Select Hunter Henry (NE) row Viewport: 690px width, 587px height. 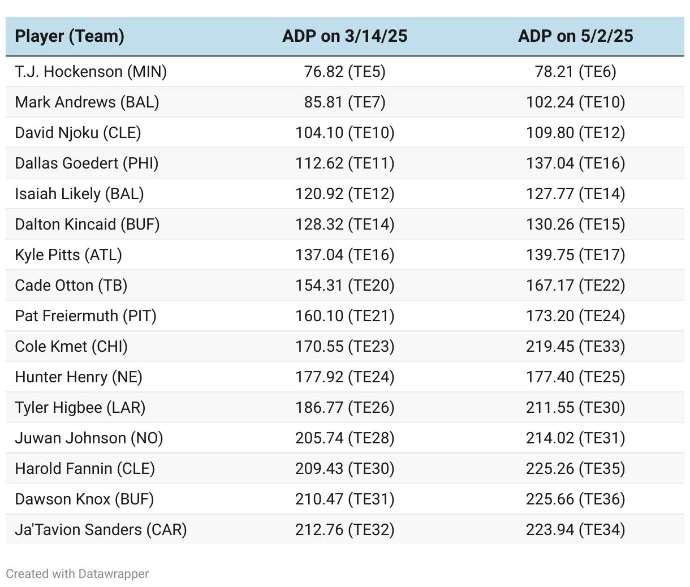(x=79, y=377)
